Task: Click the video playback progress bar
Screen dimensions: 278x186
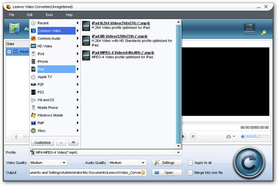Action: point(225,123)
